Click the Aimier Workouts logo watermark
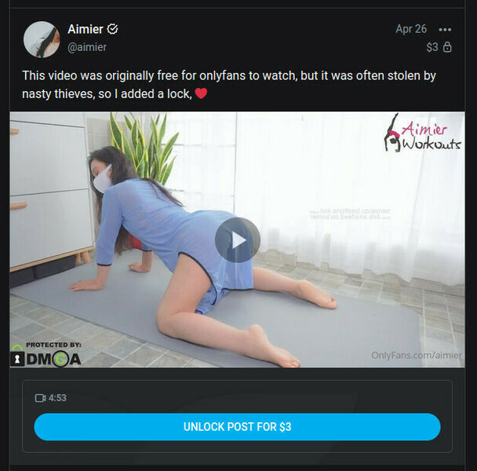This screenshot has width=477, height=471. (422, 133)
